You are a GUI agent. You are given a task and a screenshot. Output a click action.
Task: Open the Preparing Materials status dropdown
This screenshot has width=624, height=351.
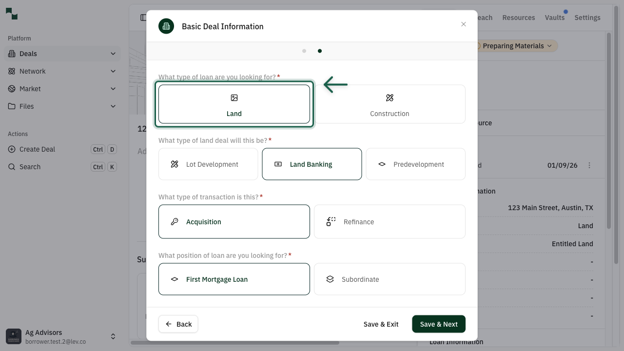(x=514, y=46)
